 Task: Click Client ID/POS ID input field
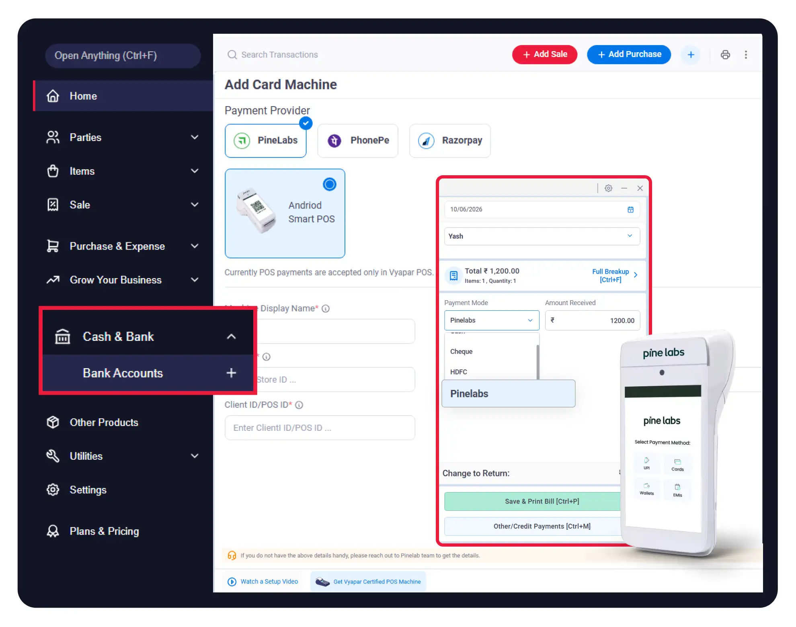point(320,428)
